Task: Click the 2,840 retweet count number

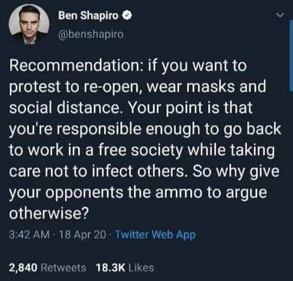Action: tap(23, 268)
